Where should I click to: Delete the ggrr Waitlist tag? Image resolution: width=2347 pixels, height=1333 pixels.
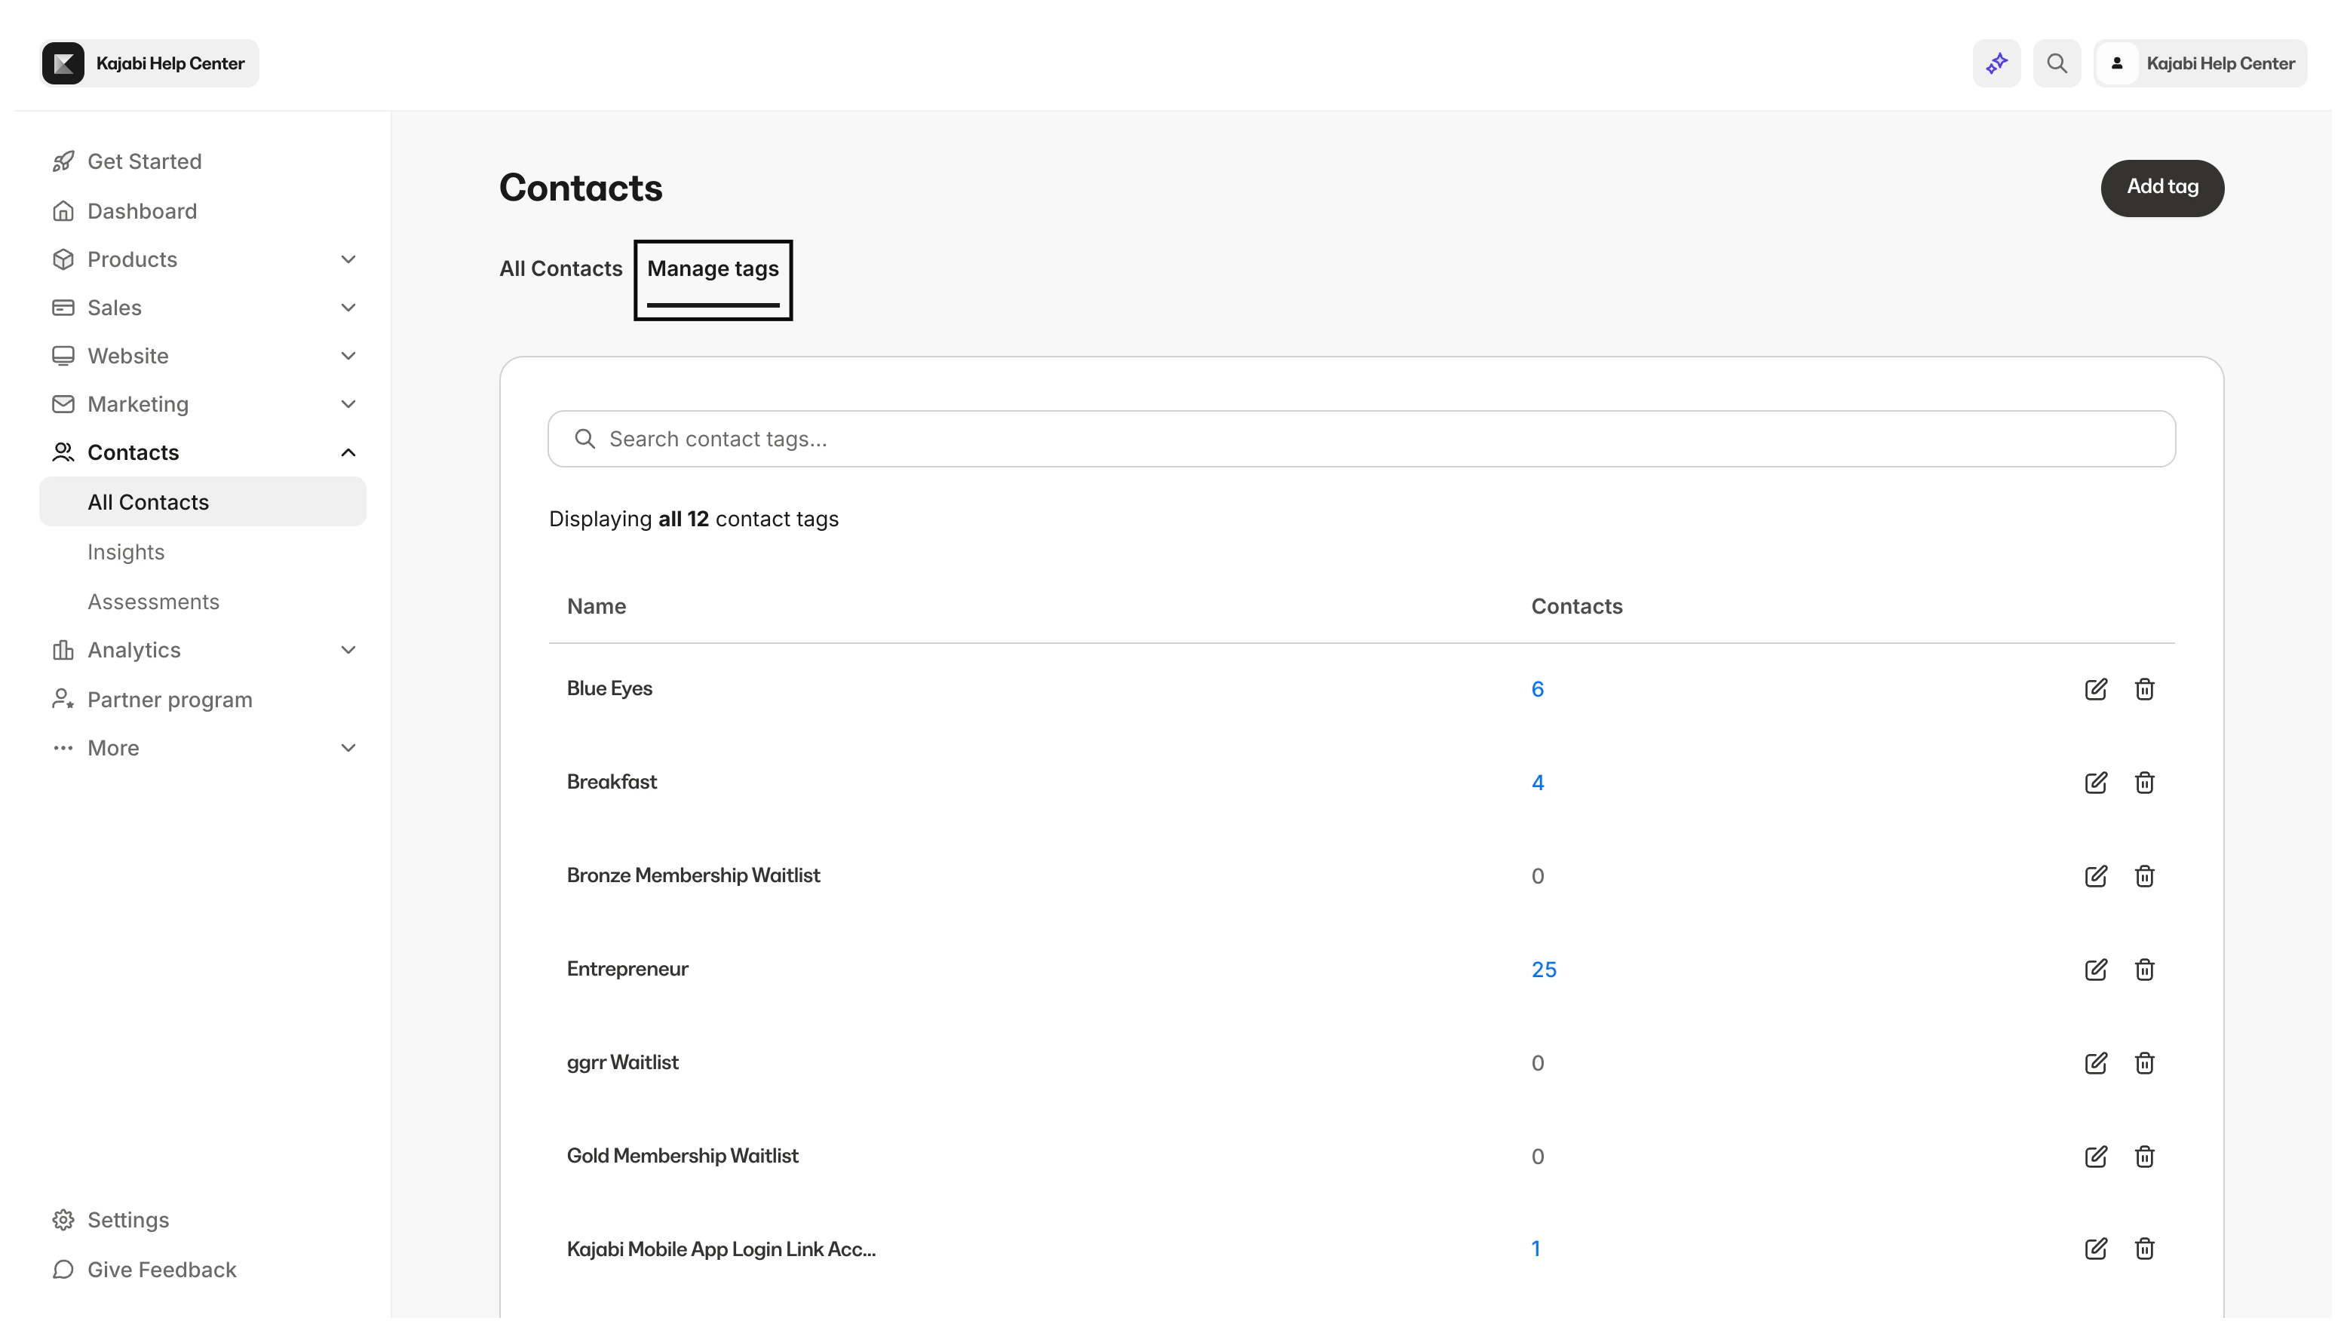point(2143,1063)
